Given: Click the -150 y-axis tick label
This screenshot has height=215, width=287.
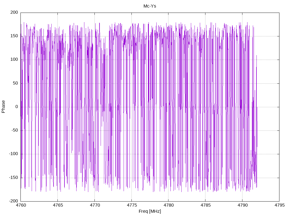Looking at the screenshot, I should click(x=13, y=177).
